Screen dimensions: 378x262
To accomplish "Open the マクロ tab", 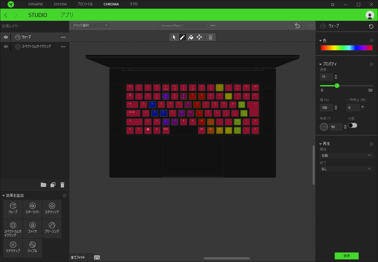I will coord(134,4).
